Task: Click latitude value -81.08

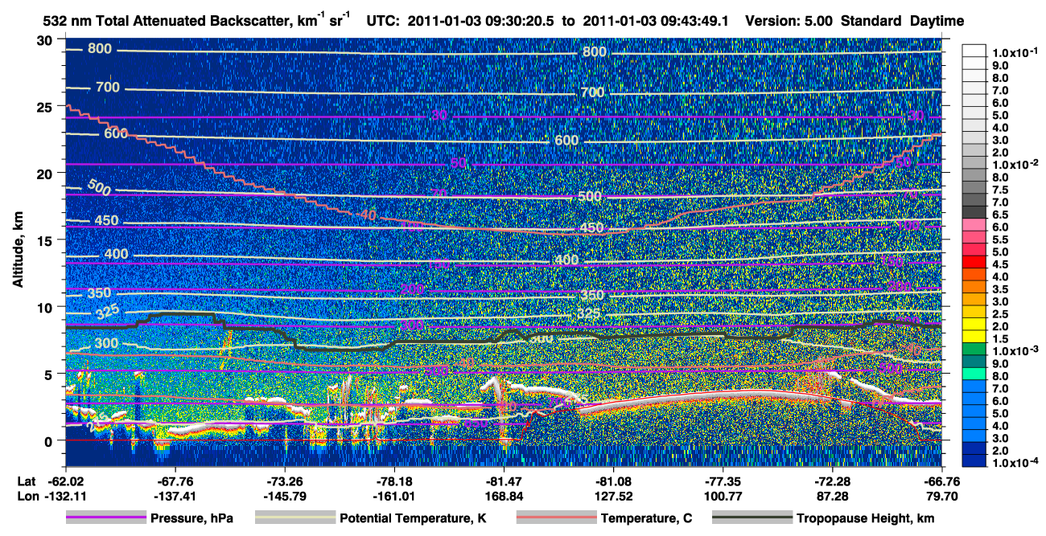Action: pyautogui.click(x=612, y=482)
